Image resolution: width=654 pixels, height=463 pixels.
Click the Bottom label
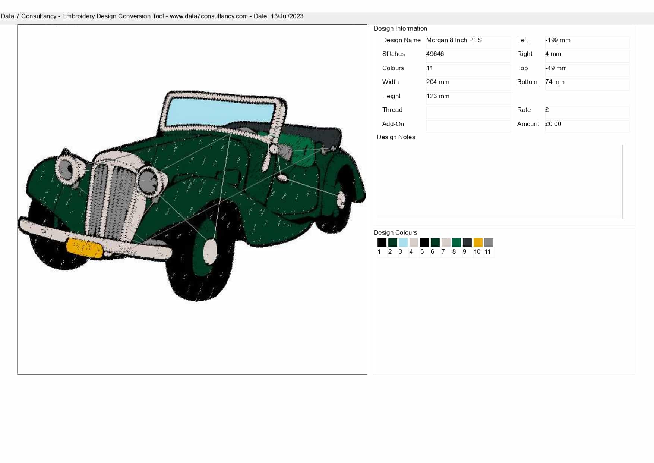tap(527, 82)
